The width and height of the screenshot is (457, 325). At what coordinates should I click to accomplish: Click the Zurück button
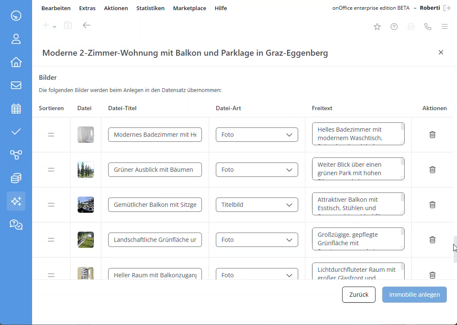(359, 295)
